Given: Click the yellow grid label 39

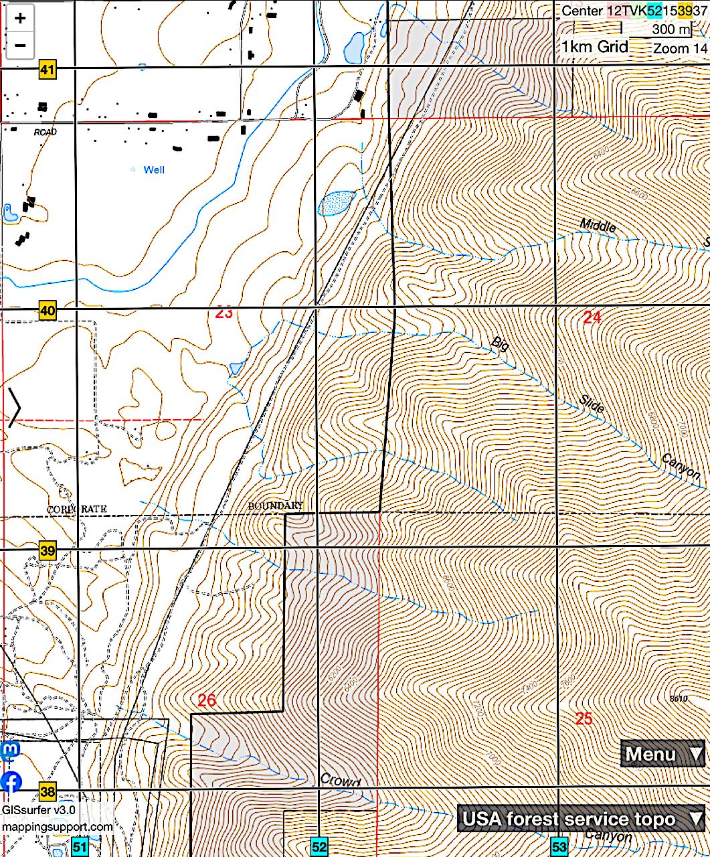Looking at the screenshot, I should point(48,552).
